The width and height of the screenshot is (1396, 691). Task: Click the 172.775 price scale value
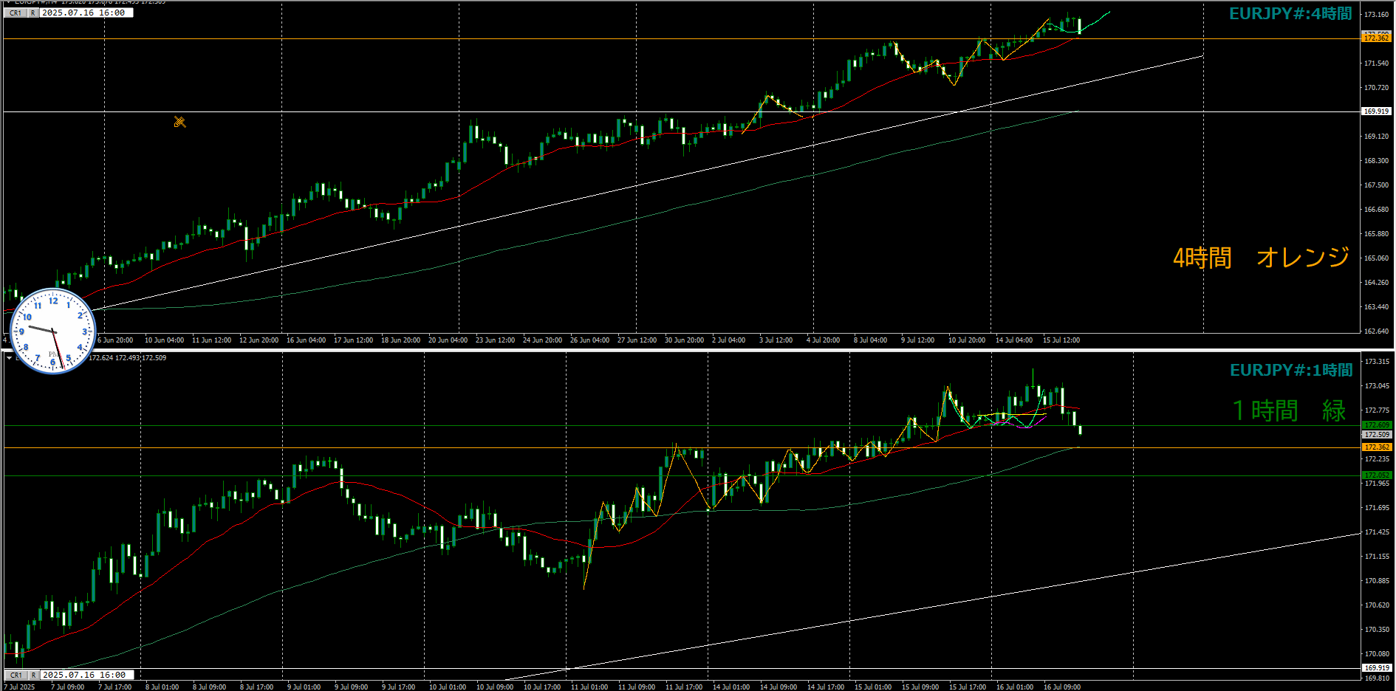[x=1377, y=410]
